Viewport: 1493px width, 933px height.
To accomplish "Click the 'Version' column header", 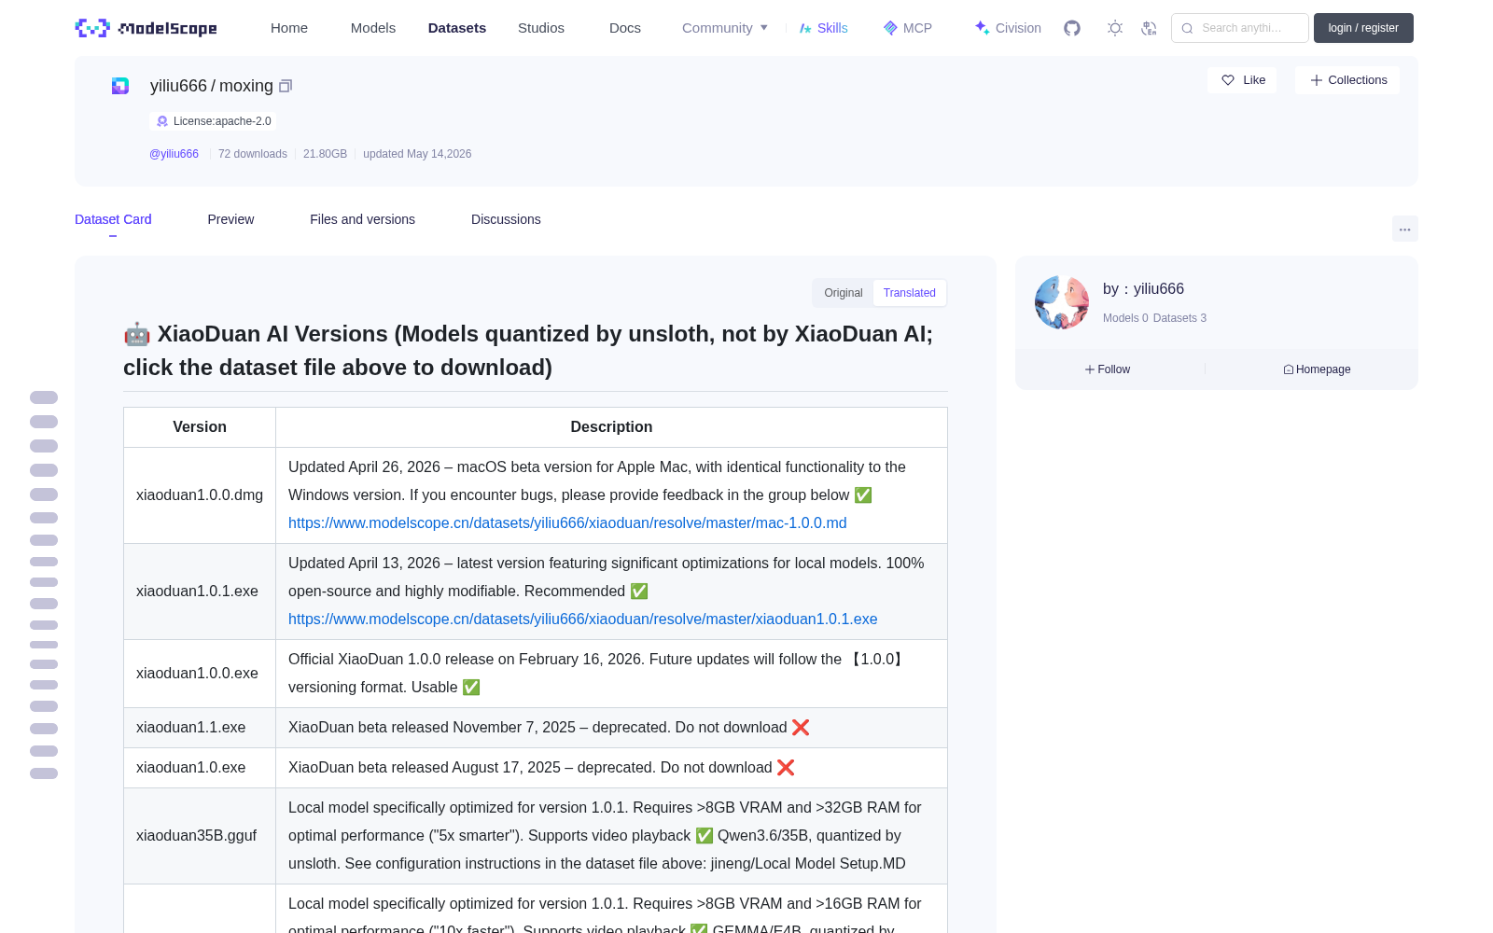I will 200,427.
